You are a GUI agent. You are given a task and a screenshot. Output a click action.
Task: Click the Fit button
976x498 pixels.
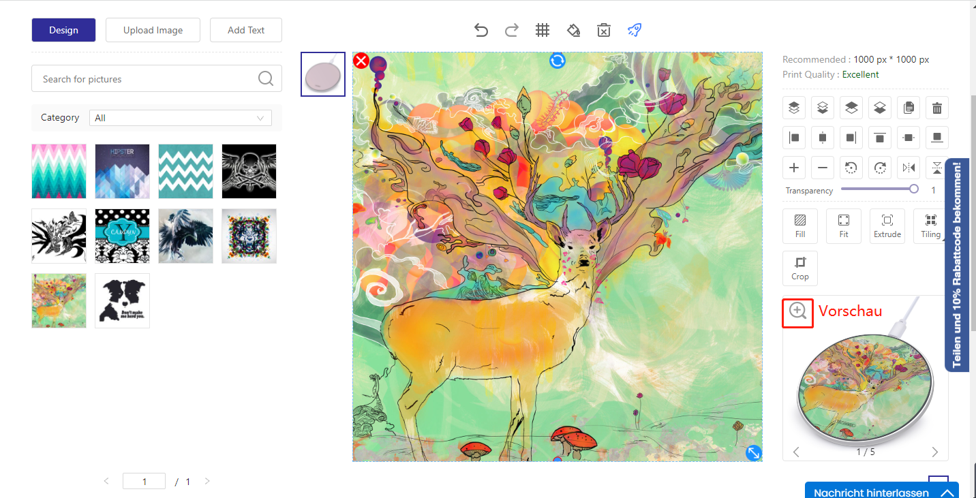[x=844, y=226]
